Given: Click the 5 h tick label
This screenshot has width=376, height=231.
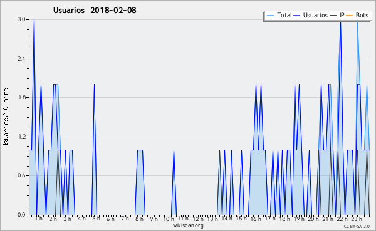Looking at the screenshot, I should pos(96,219).
